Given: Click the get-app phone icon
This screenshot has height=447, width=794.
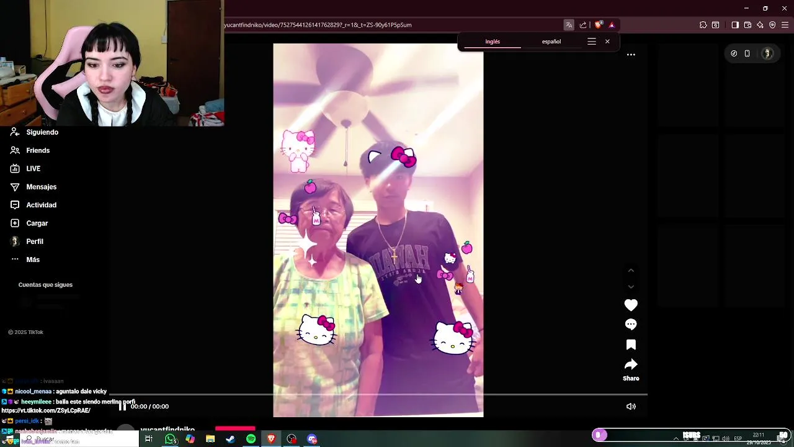Looking at the screenshot, I should (x=747, y=53).
